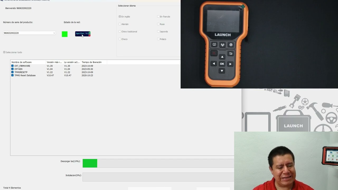Toggle the En inglés language checkbox
This screenshot has width=338, height=190.
pos(120,17)
